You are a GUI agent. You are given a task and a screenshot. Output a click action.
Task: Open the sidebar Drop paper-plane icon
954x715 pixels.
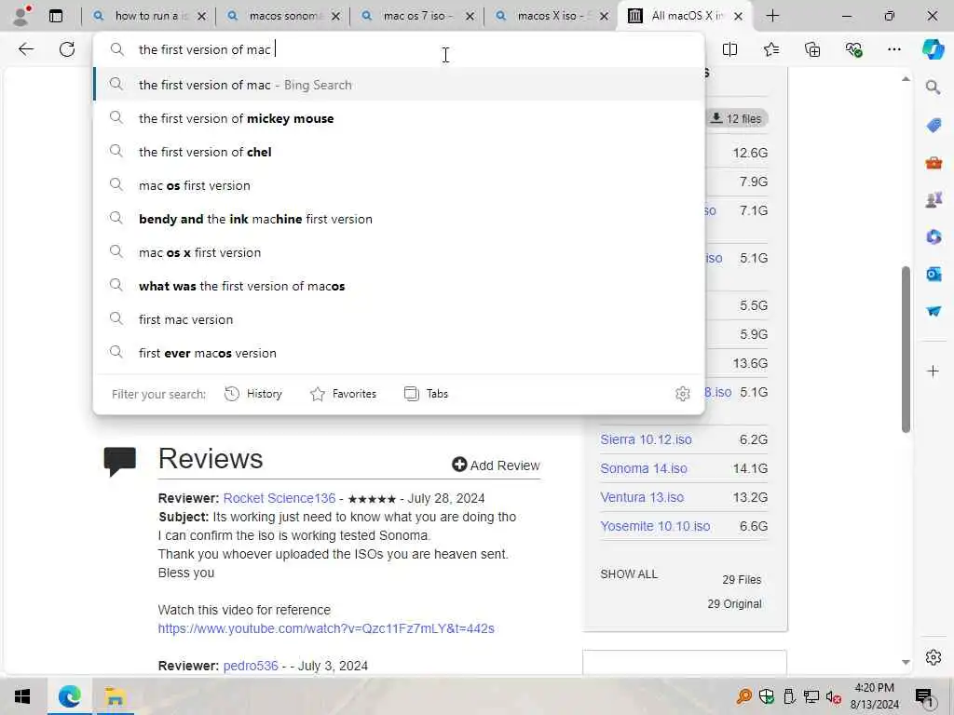[934, 311]
